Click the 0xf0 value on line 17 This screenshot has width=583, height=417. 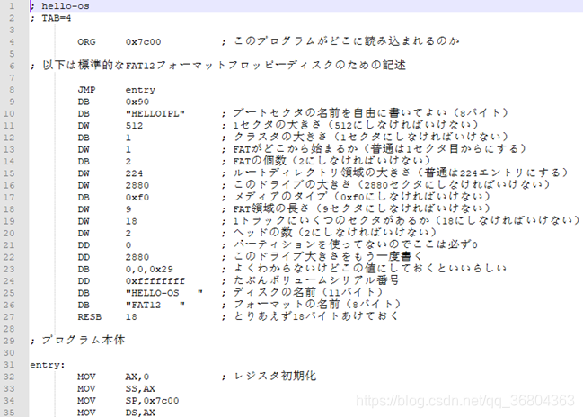click(x=137, y=197)
